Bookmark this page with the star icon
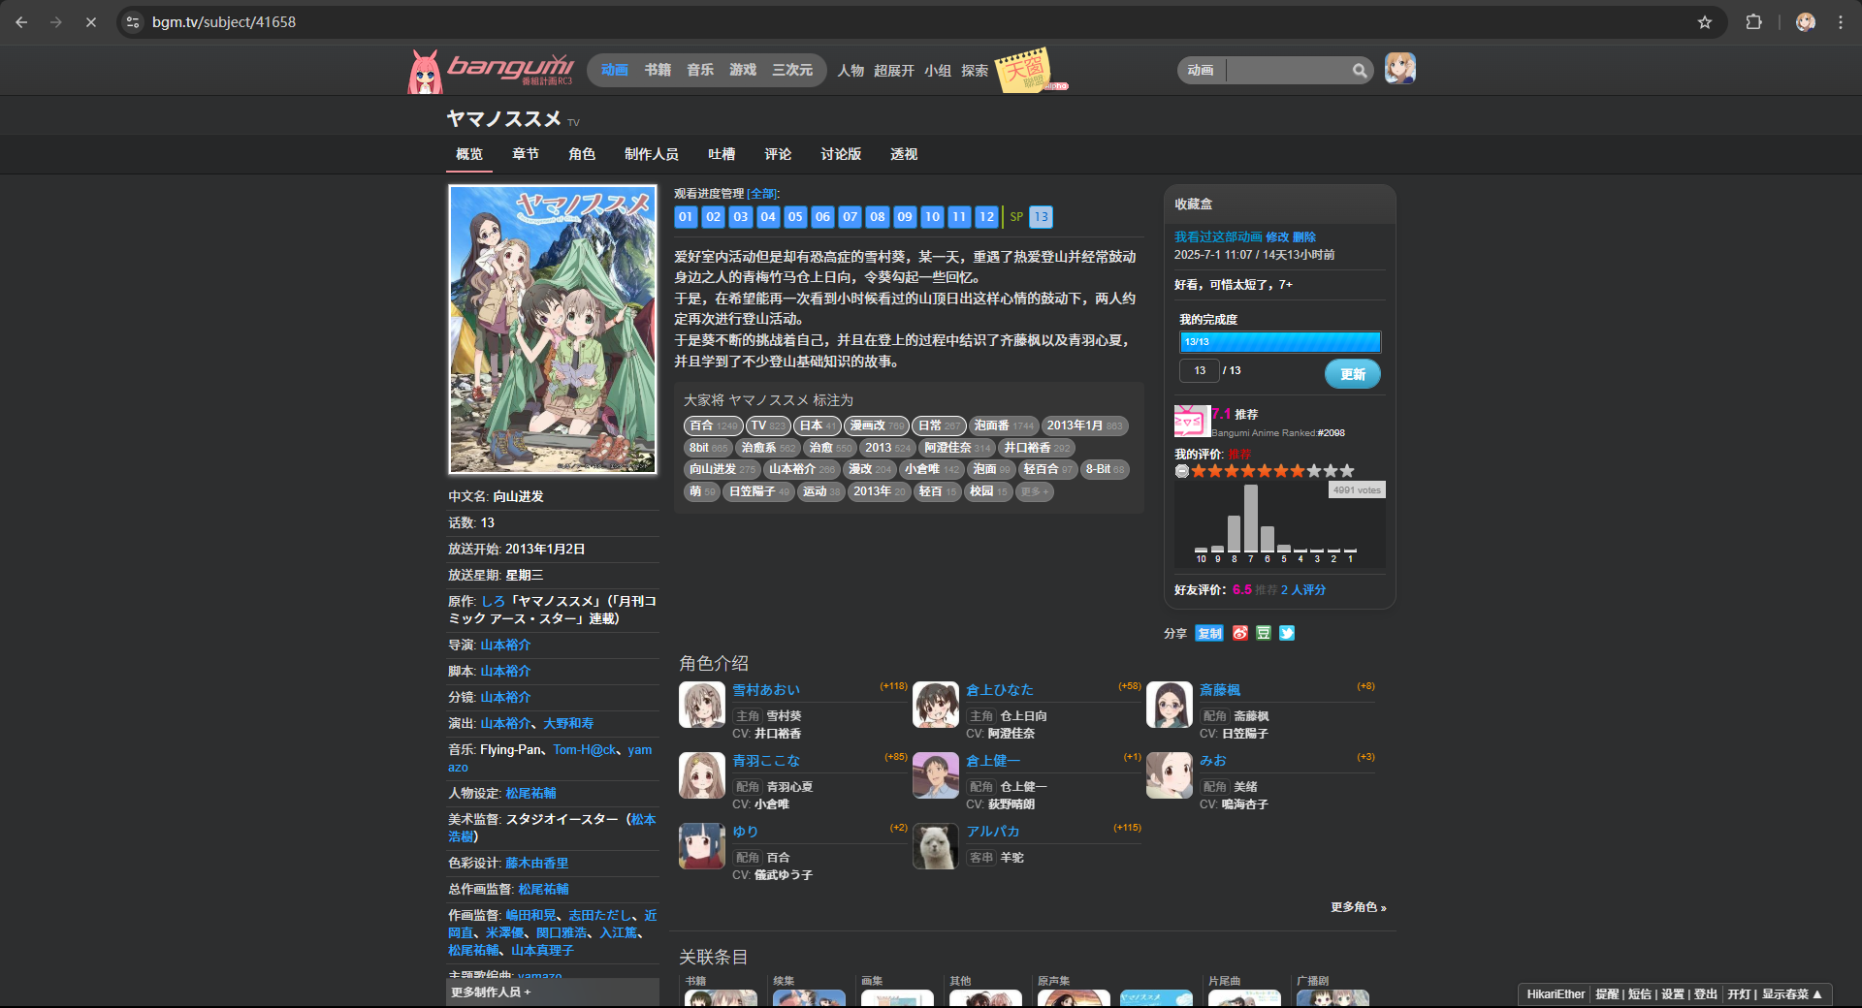 tap(1705, 21)
